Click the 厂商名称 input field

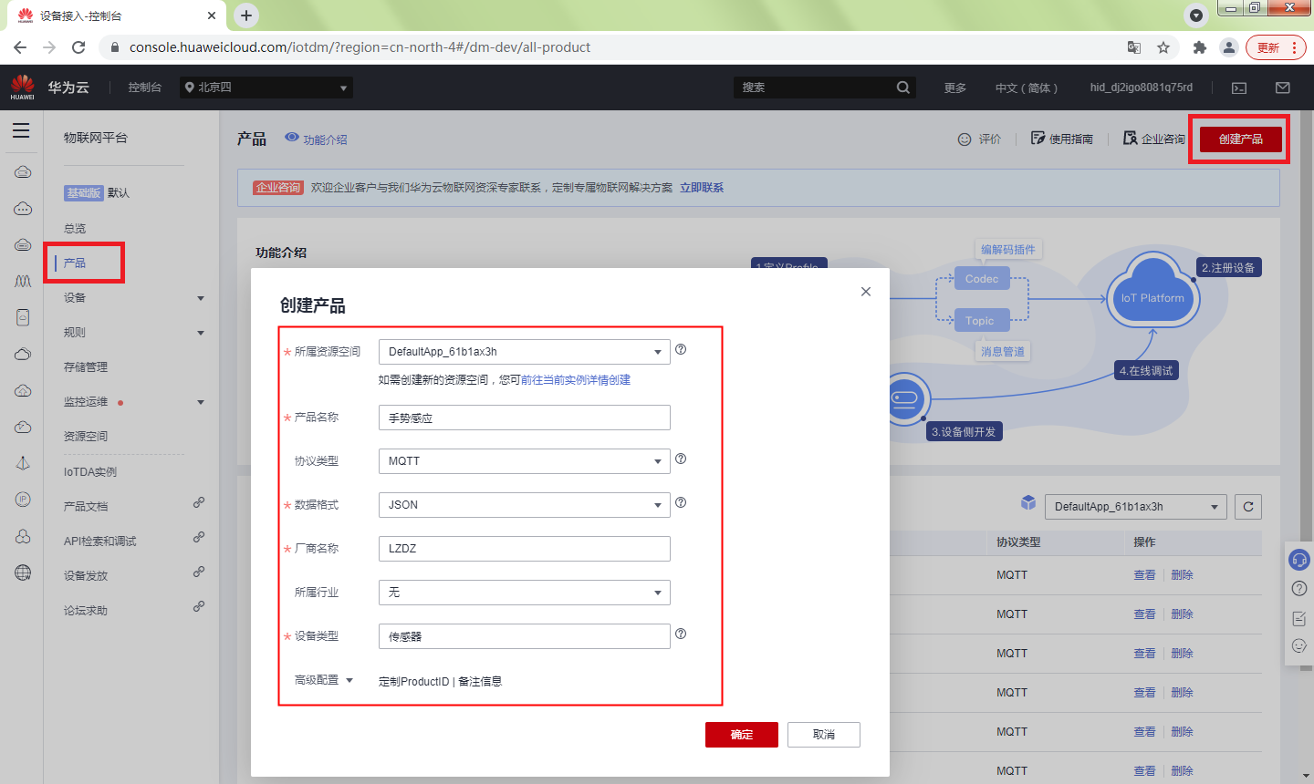pyautogui.click(x=524, y=549)
